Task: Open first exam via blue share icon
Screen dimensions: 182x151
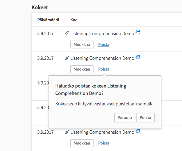Action: click(x=138, y=32)
